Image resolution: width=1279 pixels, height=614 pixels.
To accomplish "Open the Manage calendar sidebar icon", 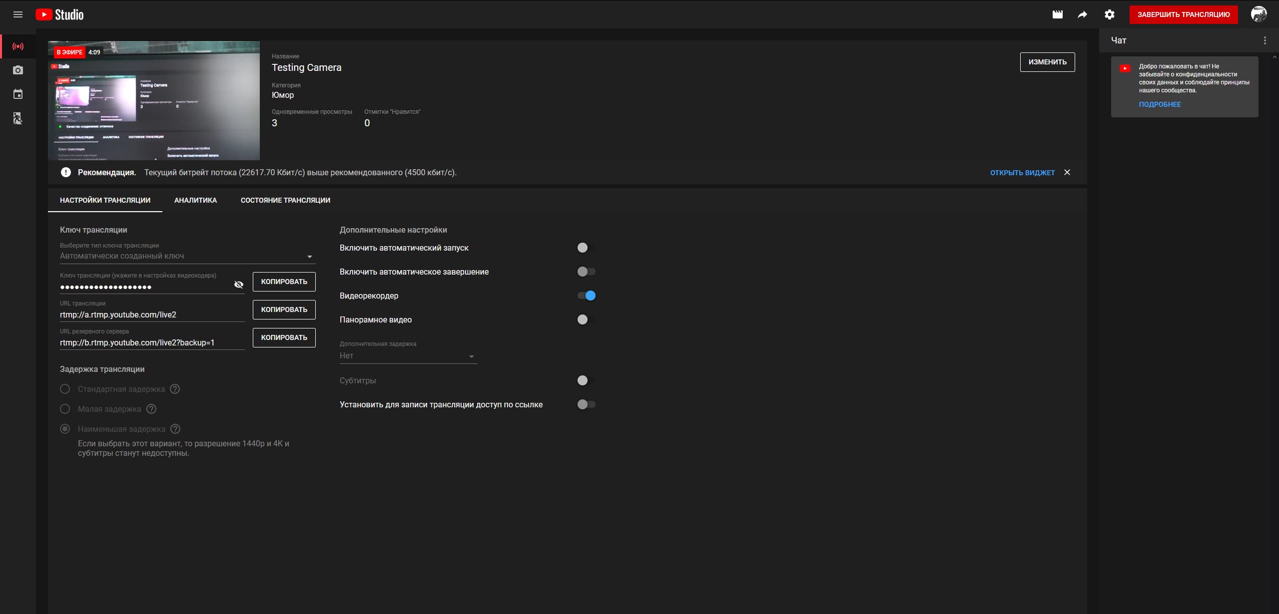I will 18,94.
